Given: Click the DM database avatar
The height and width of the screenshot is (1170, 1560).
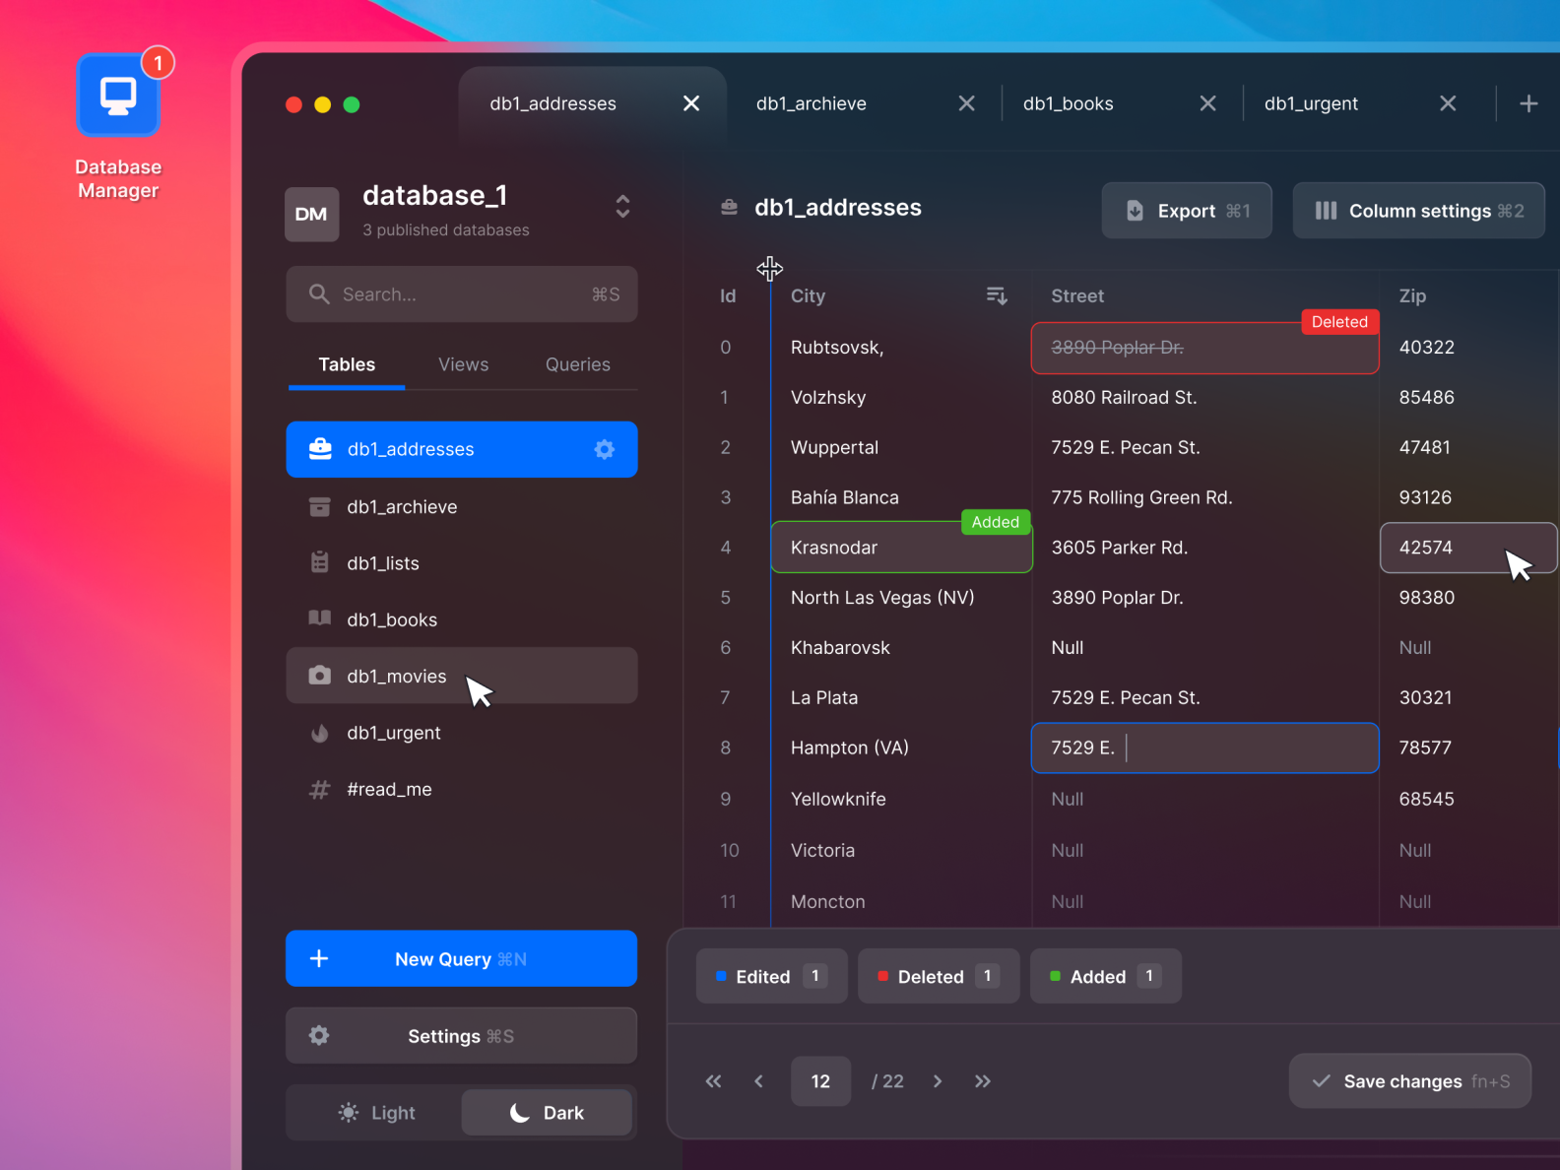Looking at the screenshot, I should point(311,214).
